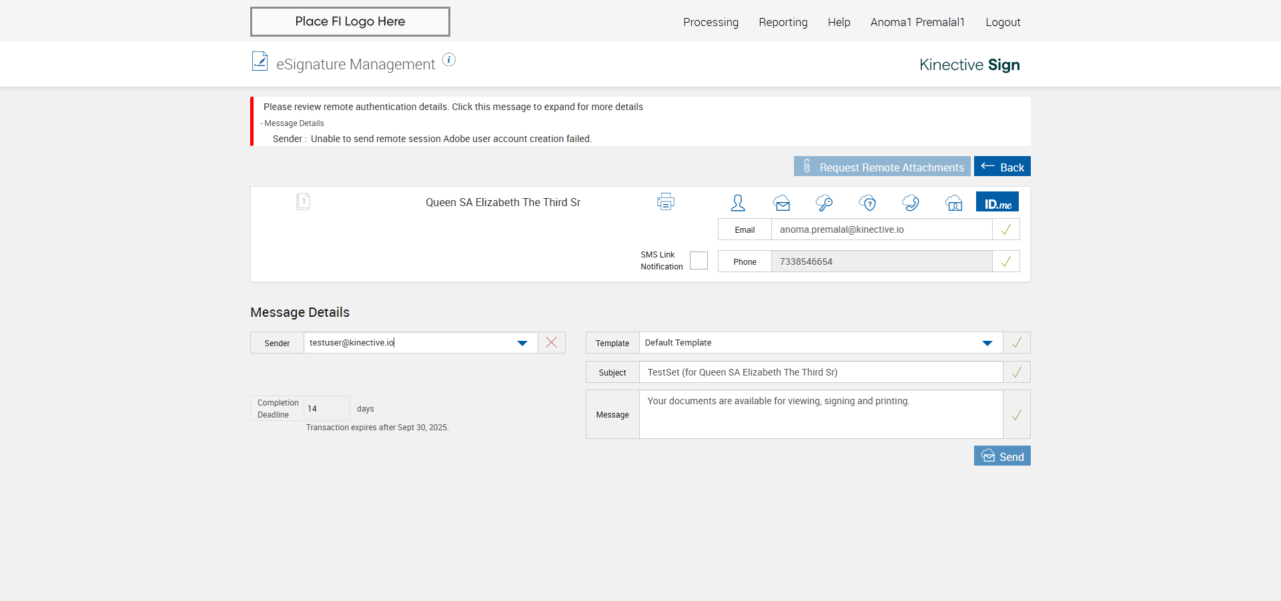
Task: Click the Logout link
Action: click(1003, 22)
